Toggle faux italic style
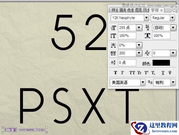The width and height of the screenshot is (179, 135). 122,73
